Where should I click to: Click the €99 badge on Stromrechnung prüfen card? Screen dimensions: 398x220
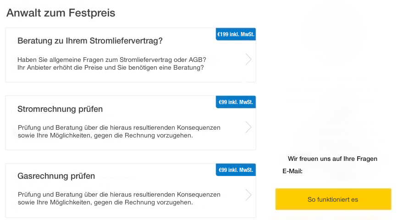coord(236,102)
